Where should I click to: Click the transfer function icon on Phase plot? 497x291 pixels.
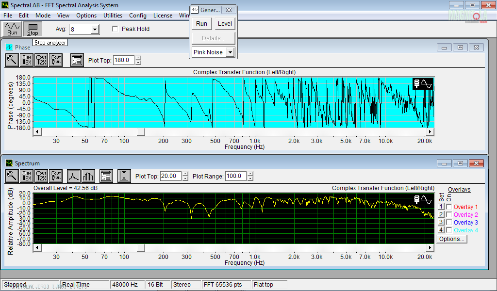423,84
